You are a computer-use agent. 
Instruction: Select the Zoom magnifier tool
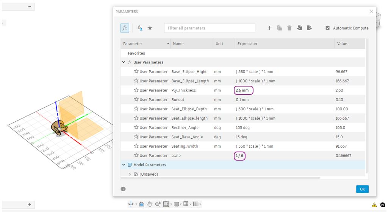(158, 204)
